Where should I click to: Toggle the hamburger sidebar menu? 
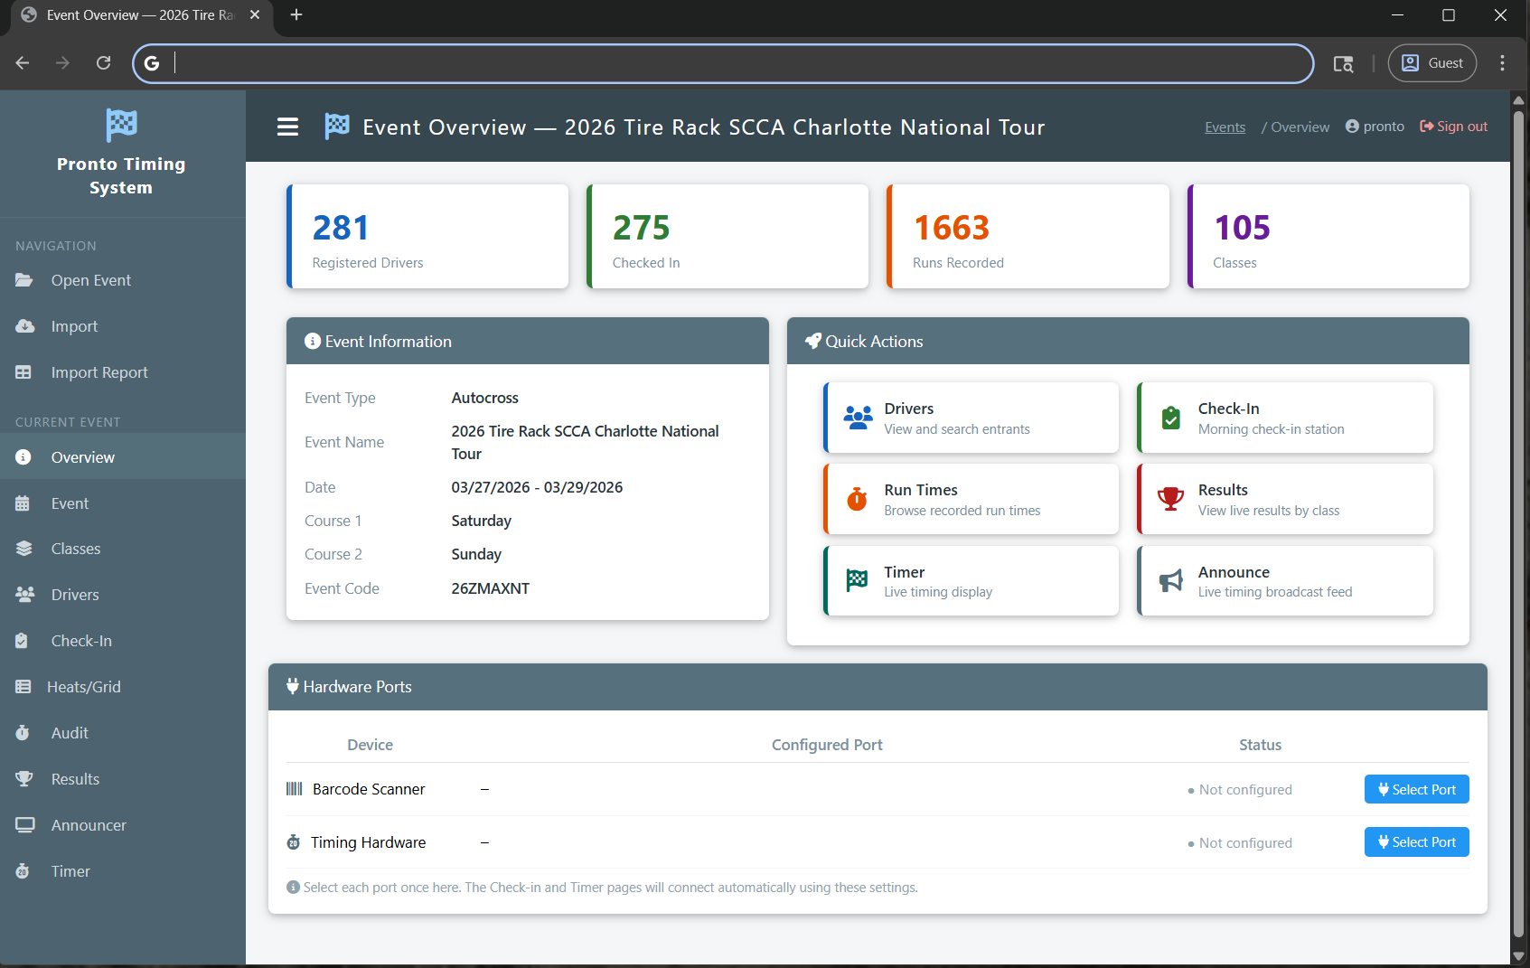click(x=287, y=127)
